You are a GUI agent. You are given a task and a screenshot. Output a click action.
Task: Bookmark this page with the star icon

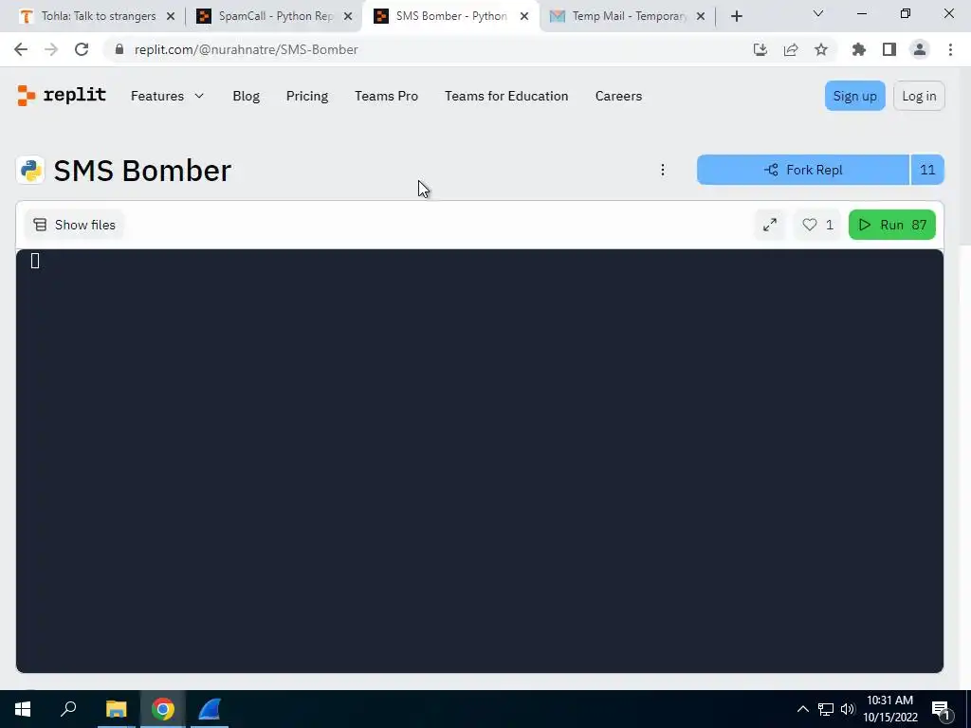coord(821,49)
